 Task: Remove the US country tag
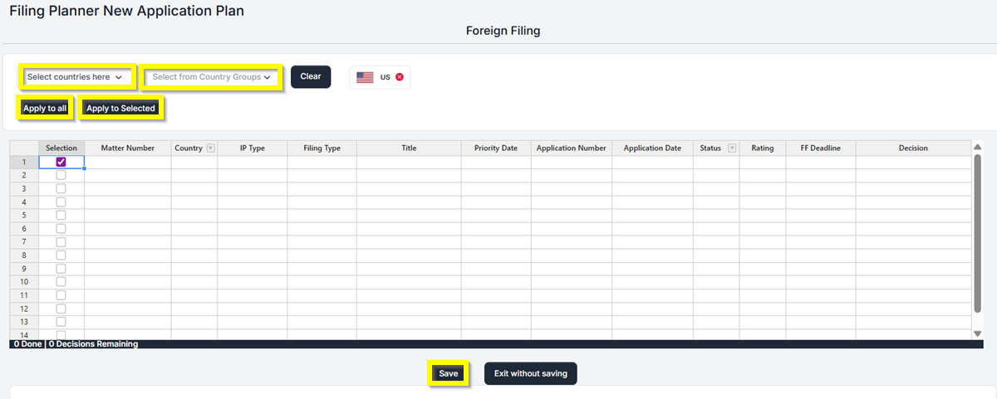click(x=400, y=77)
